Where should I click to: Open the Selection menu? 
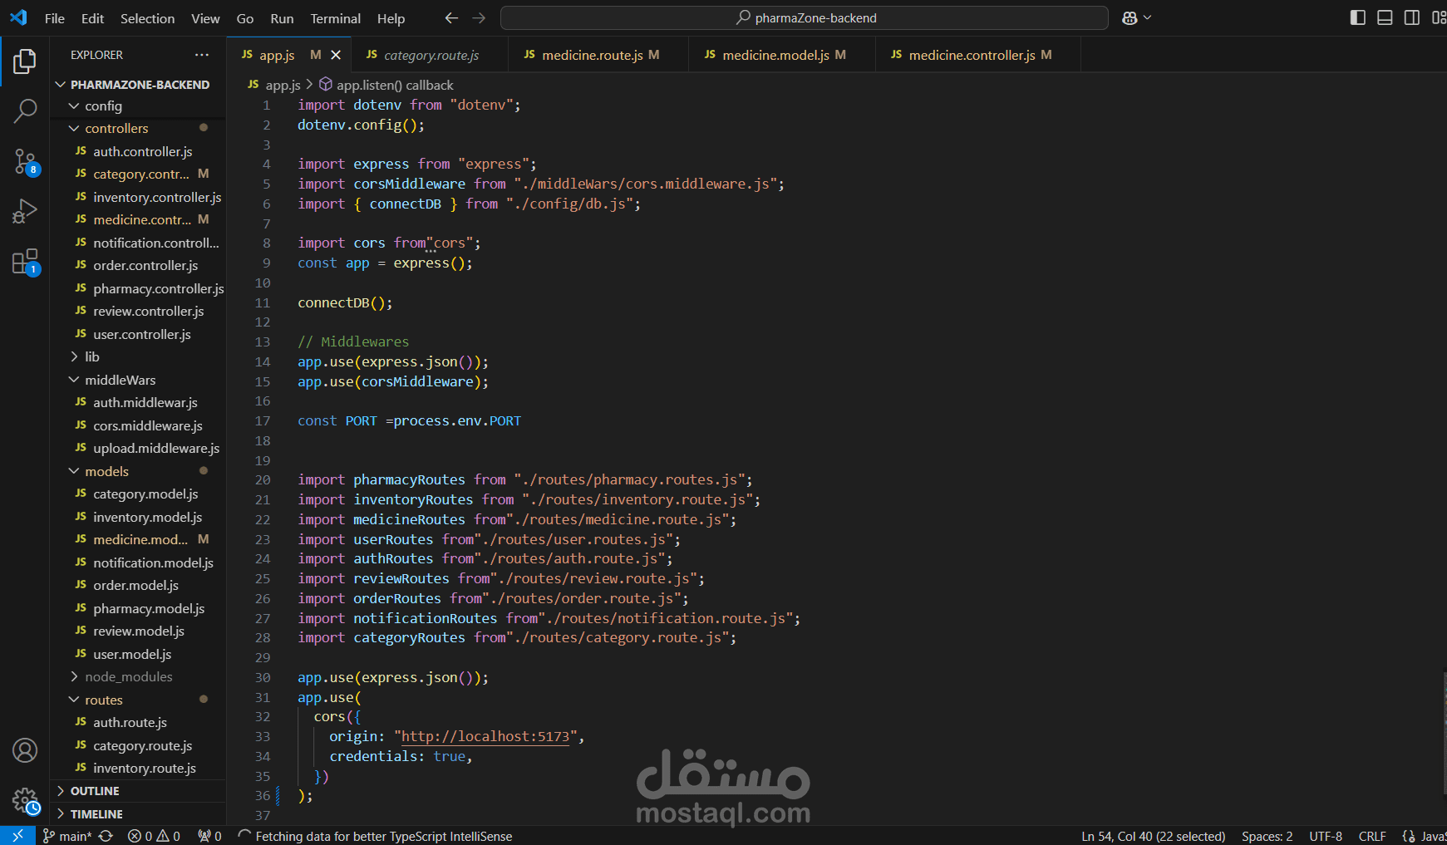click(x=147, y=18)
